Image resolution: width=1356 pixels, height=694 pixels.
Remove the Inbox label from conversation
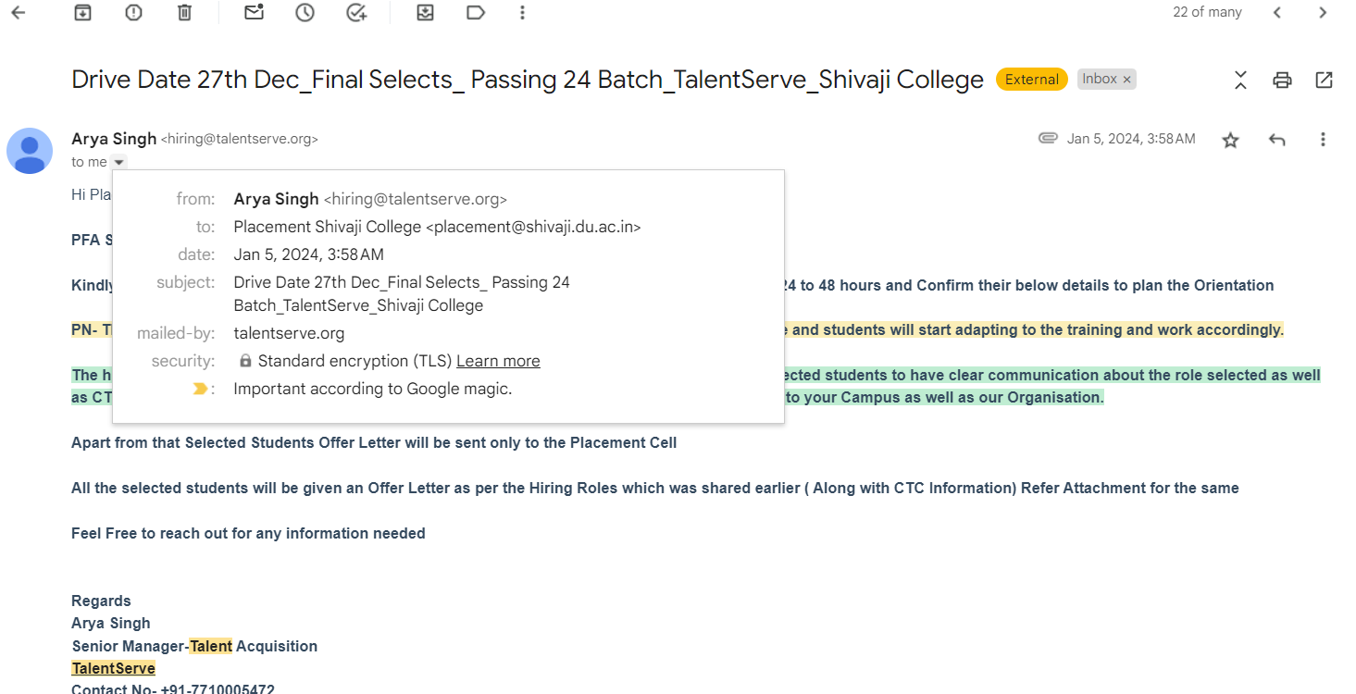click(1126, 80)
